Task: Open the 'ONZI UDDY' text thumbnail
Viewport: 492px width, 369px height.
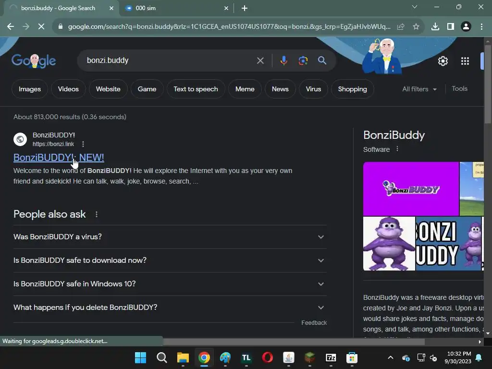Action: click(448, 244)
